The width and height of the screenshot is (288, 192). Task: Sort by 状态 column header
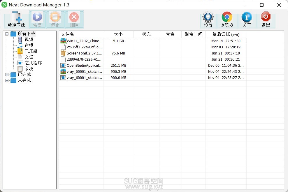146,34
